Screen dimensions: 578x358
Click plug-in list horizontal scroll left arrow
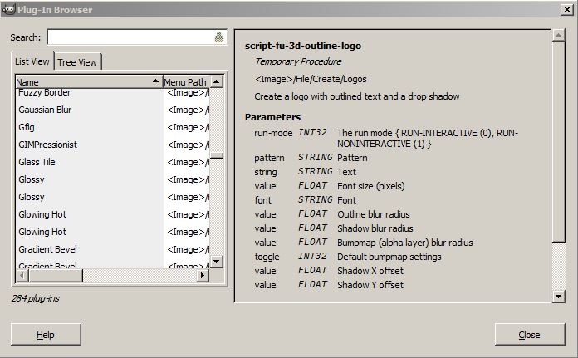[x=22, y=275]
